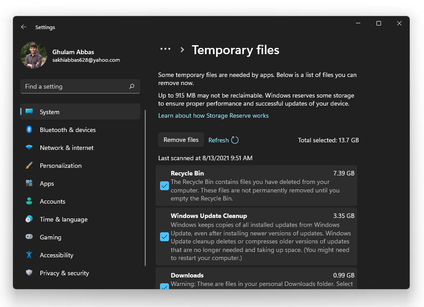This screenshot has width=424, height=307.
Task: Click the Downloads title
Action: point(187,275)
